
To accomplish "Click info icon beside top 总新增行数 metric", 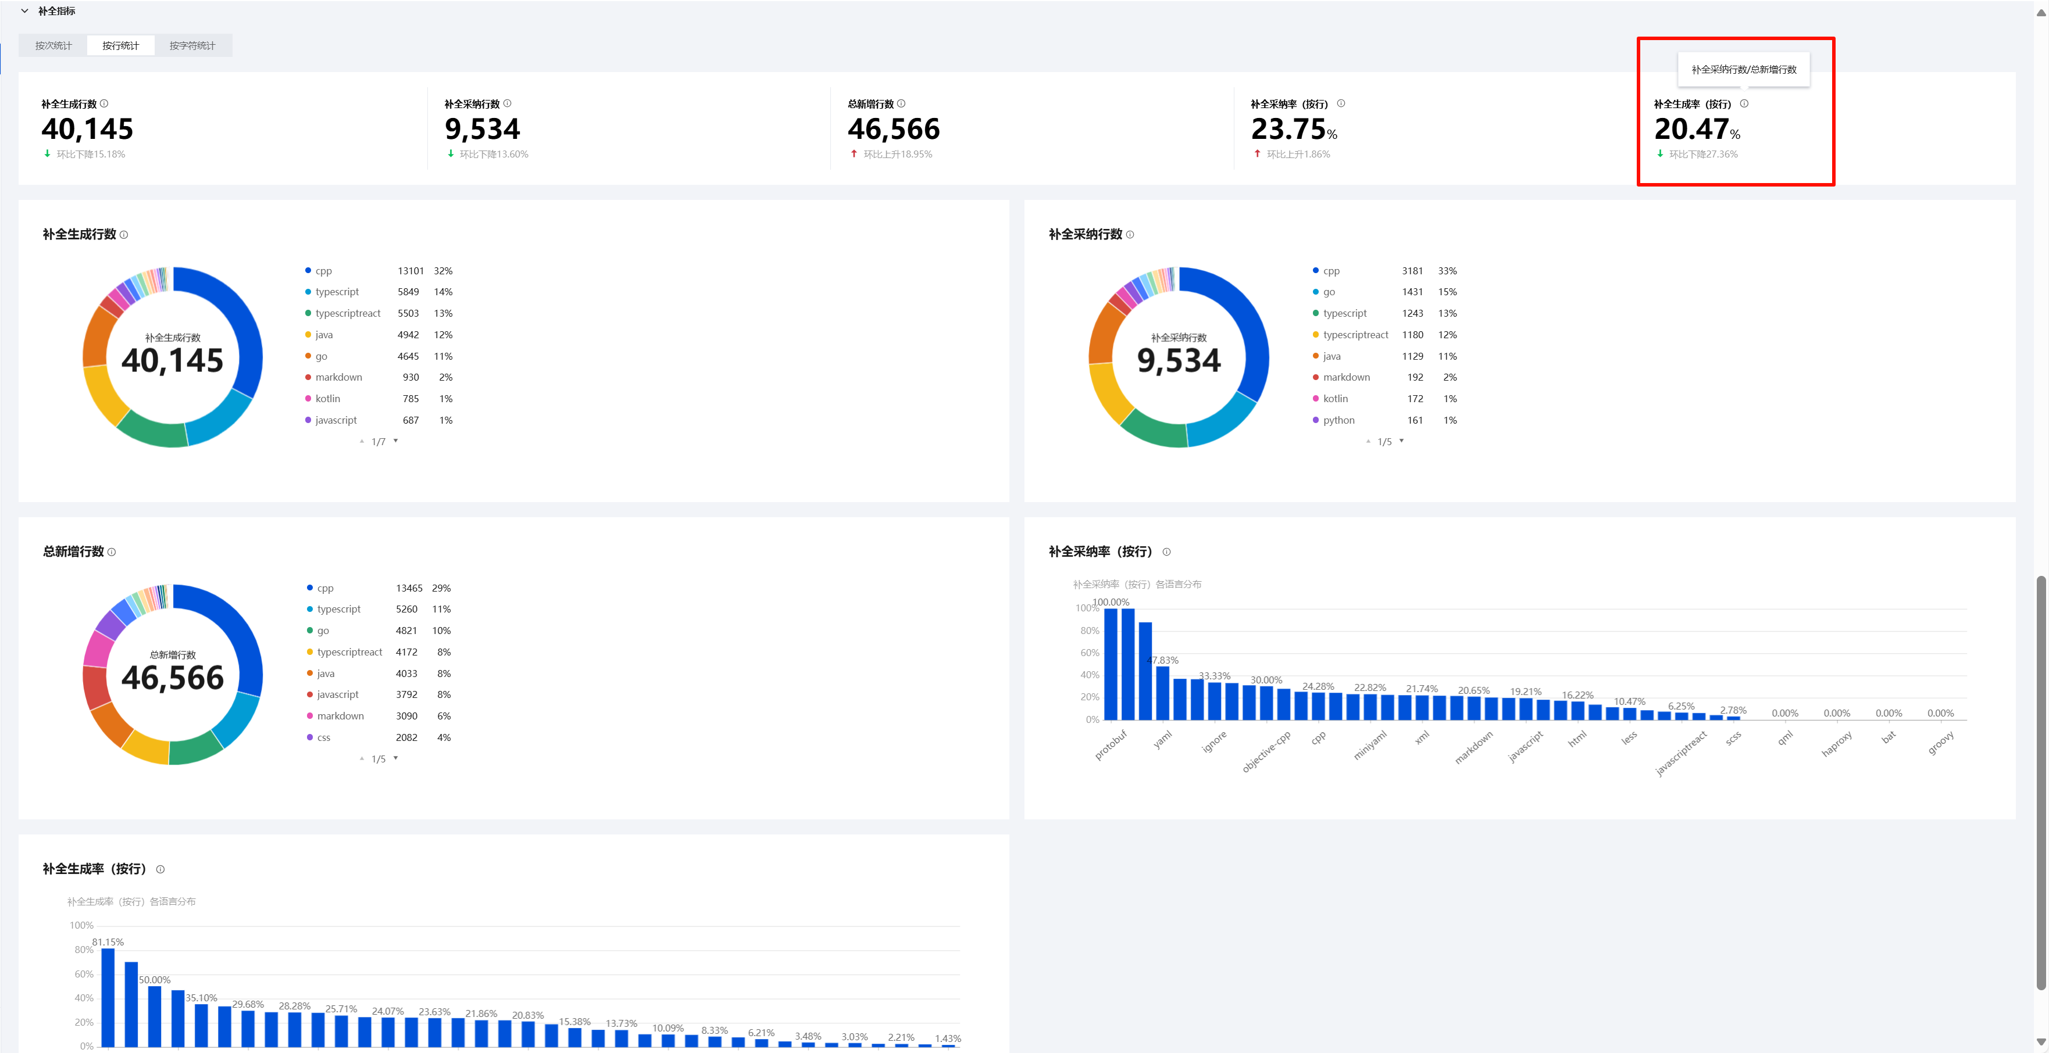I will pyautogui.click(x=901, y=103).
